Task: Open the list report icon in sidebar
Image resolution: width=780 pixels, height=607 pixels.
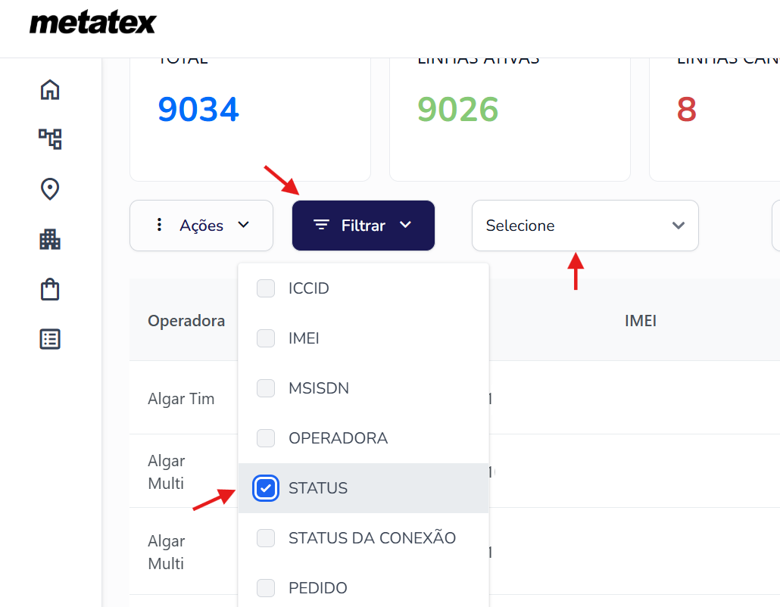Action: (x=50, y=339)
